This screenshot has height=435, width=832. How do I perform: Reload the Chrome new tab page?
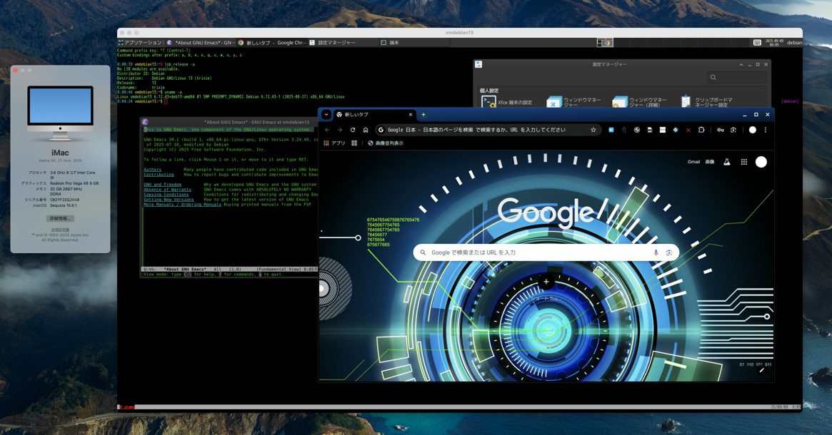click(352, 130)
